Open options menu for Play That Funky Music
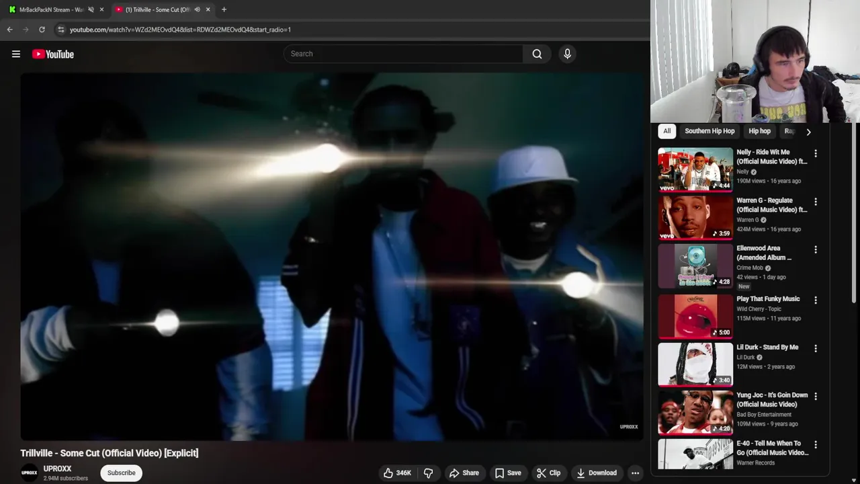860x484 pixels. click(816, 300)
